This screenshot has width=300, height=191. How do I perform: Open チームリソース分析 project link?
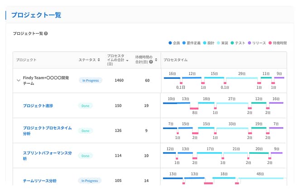tap(39, 181)
